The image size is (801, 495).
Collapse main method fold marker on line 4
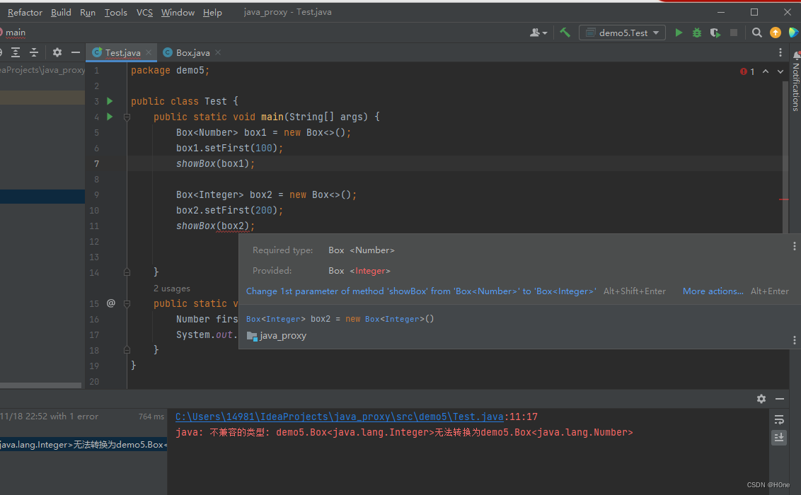click(x=127, y=117)
